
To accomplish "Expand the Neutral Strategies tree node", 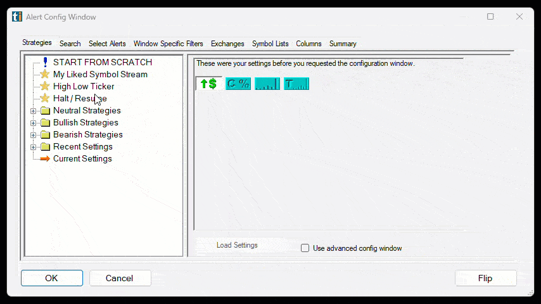I will (33, 111).
